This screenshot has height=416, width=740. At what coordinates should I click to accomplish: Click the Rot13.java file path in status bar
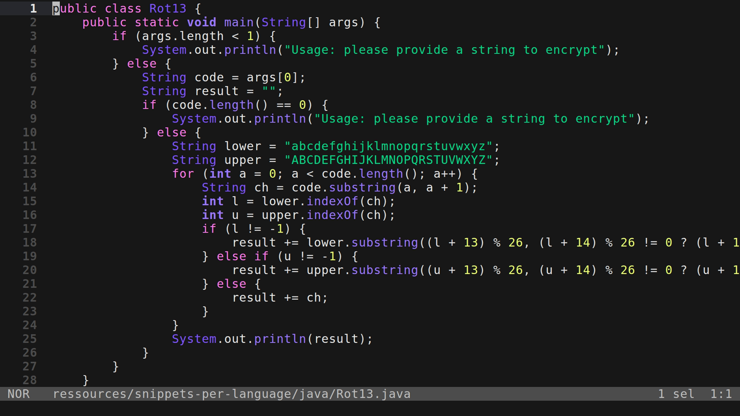tap(231, 394)
